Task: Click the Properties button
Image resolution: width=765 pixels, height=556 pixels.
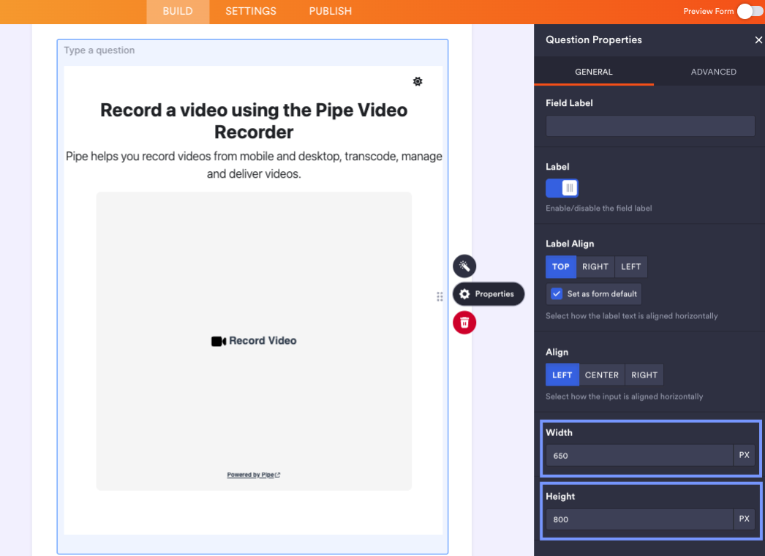Action: tap(489, 294)
